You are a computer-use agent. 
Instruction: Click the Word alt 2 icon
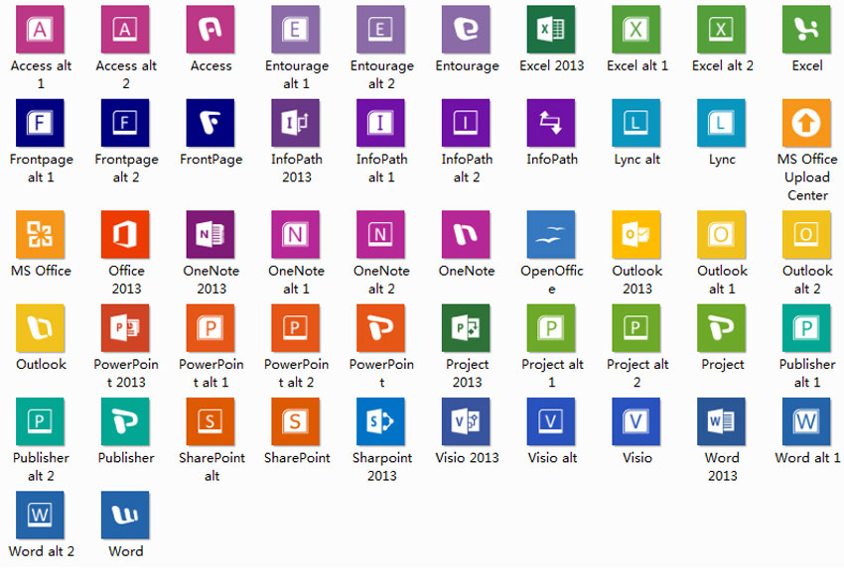tap(40, 516)
